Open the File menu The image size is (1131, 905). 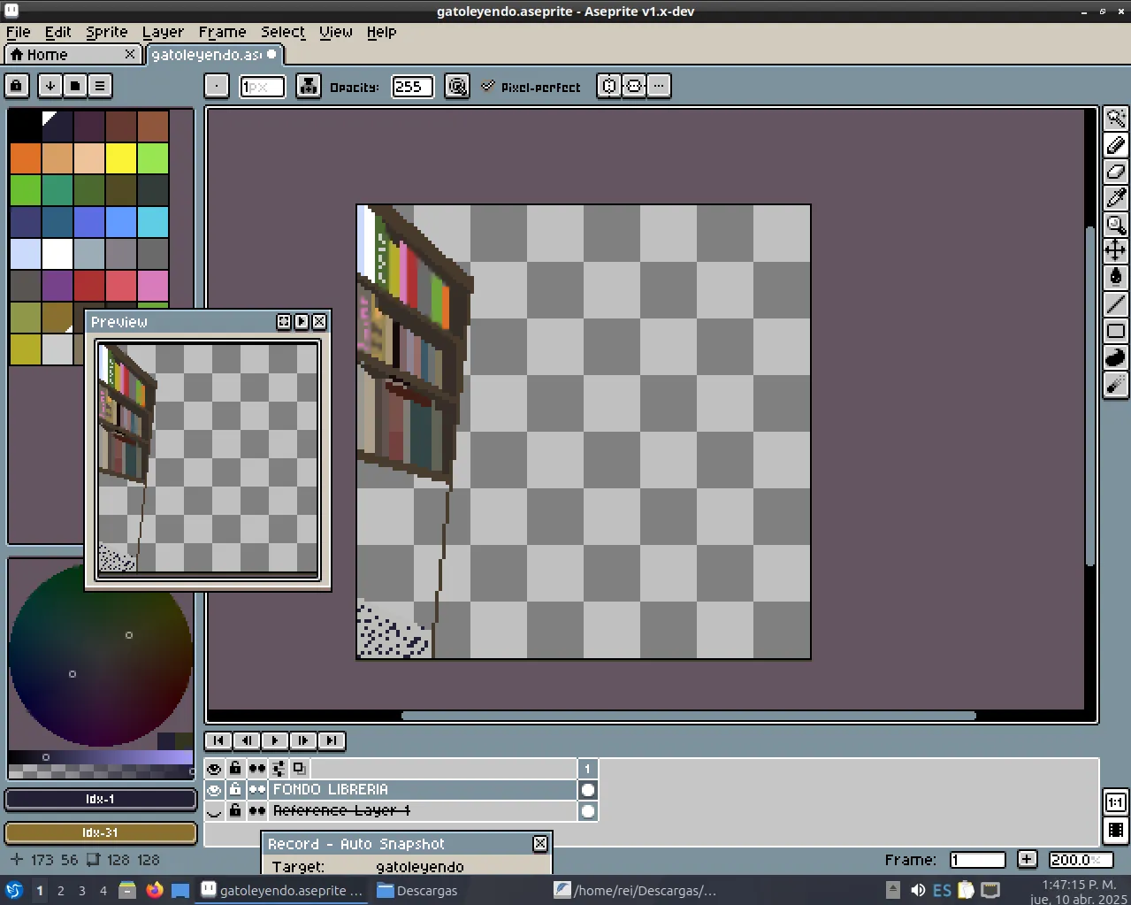pos(18,32)
